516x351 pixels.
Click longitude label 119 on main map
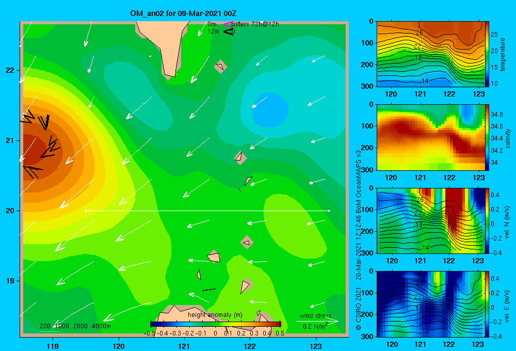coord(53,346)
